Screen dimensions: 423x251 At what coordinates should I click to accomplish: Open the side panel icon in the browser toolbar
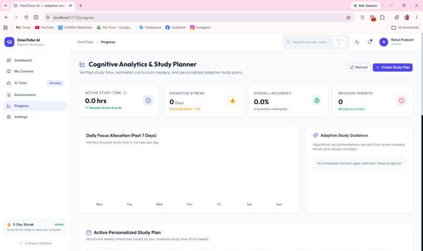click(36, 17)
